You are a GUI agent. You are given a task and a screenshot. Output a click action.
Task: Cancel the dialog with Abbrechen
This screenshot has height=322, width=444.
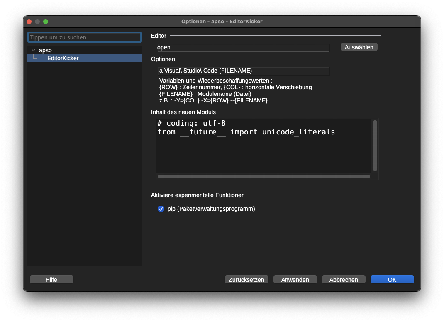[x=344, y=279]
